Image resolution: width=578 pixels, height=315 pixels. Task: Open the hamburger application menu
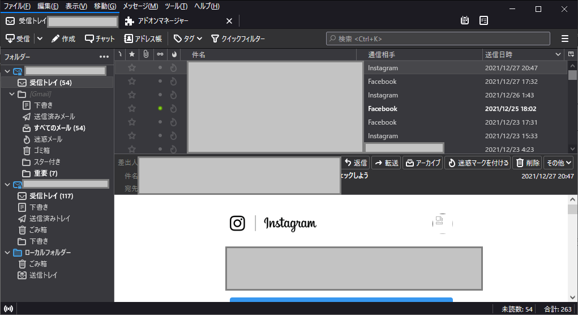565,39
